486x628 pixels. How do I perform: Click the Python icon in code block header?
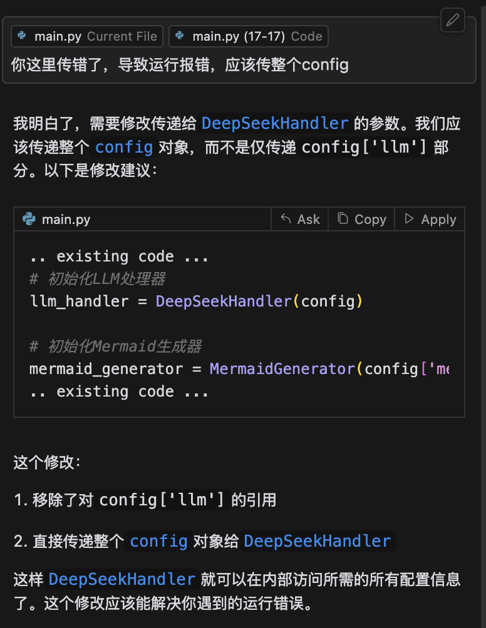tap(29, 219)
